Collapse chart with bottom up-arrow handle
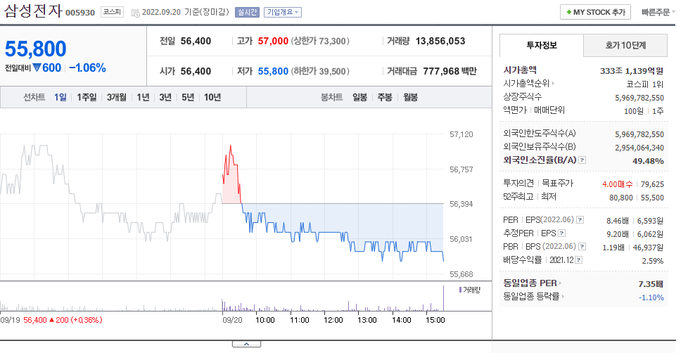The image size is (688, 353). (246, 344)
